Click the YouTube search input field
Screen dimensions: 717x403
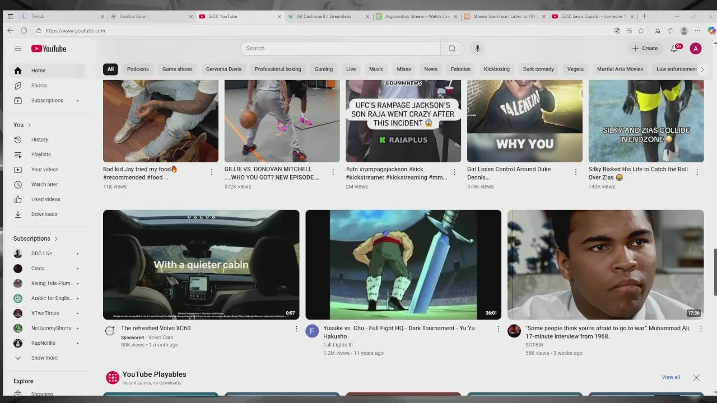(x=341, y=48)
